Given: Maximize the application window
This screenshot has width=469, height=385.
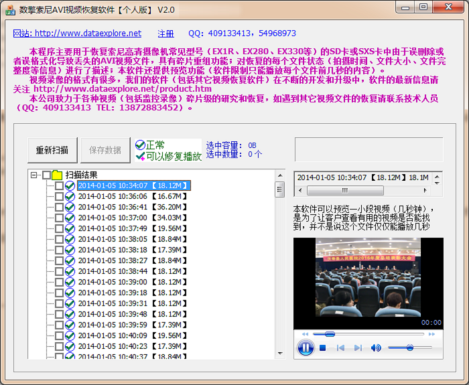Looking at the screenshot, I should point(423,7).
